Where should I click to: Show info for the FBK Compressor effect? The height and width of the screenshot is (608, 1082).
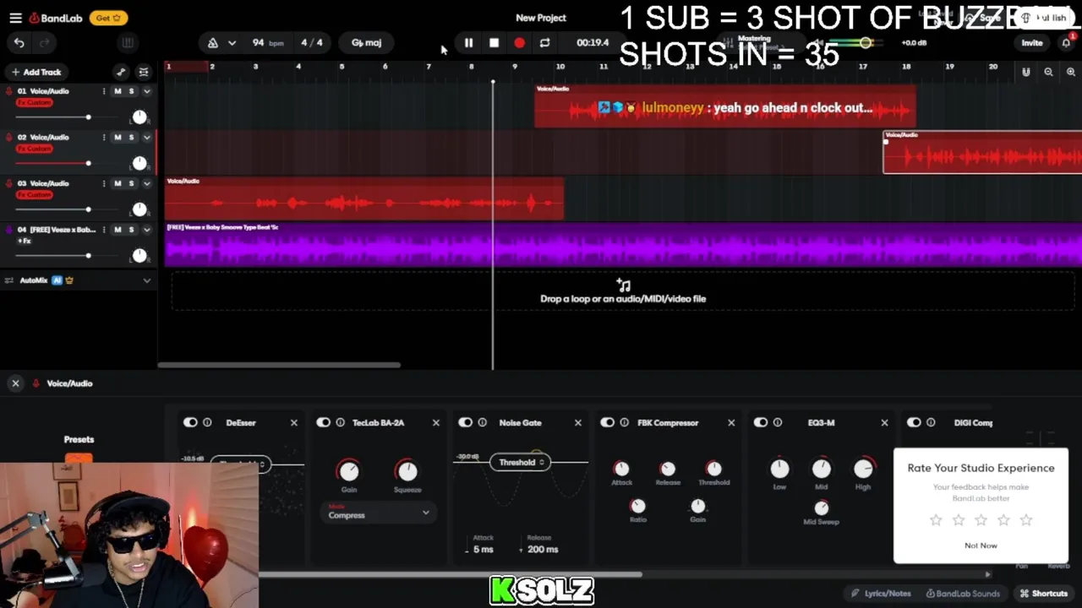click(625, 422)
